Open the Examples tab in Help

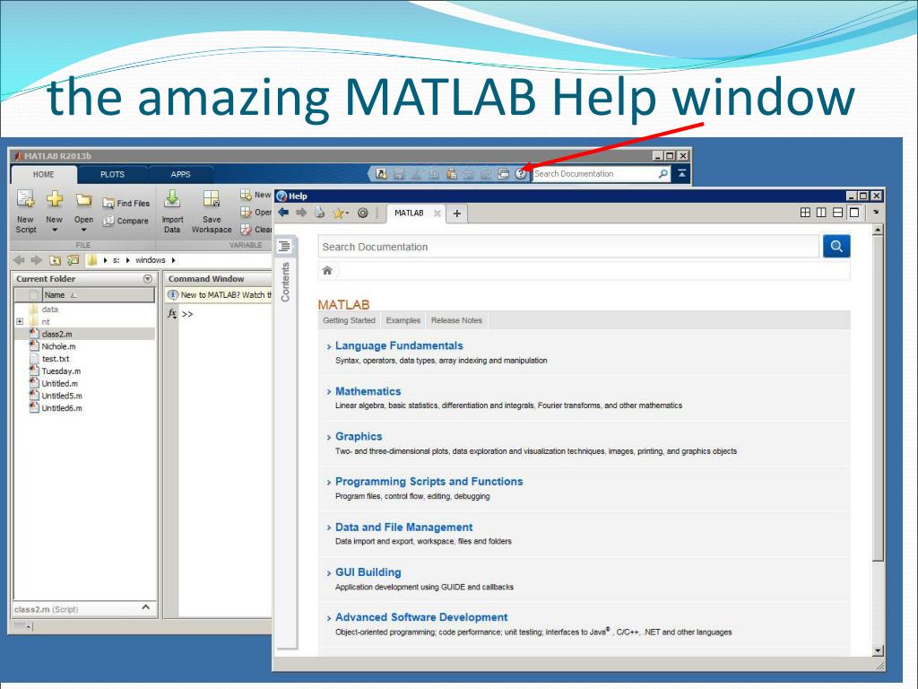click(x=403, y=320)
